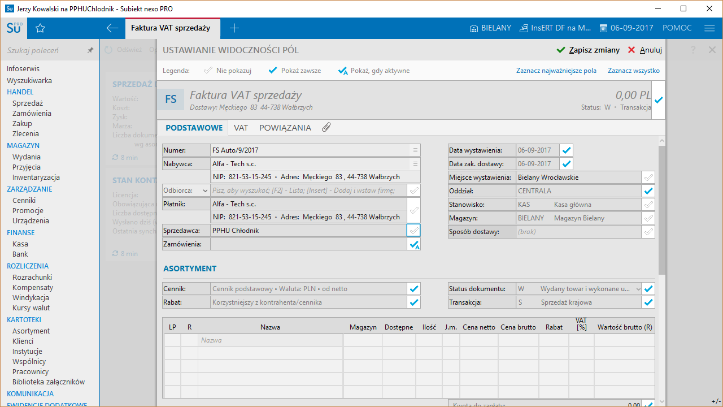Click the back arrow icon
Screen dimensions: 723x407
(112, 28)
